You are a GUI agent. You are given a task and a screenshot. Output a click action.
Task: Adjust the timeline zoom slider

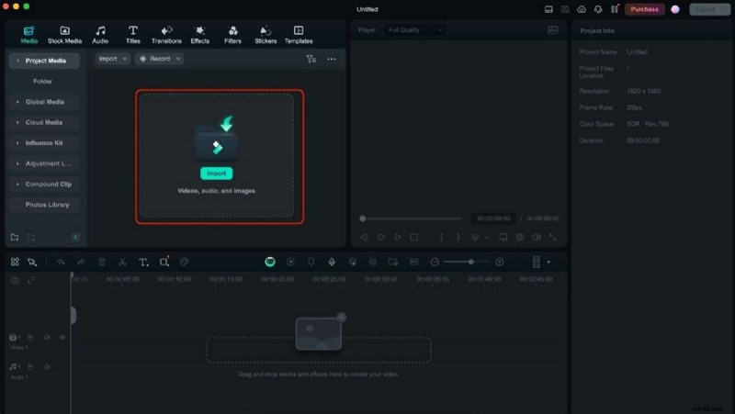point(470,263)
